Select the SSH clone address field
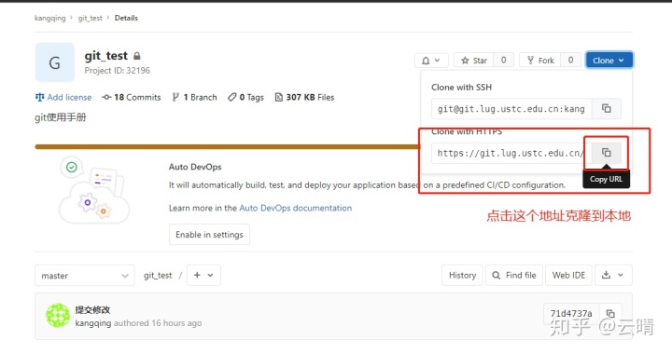 click(511, 109)
